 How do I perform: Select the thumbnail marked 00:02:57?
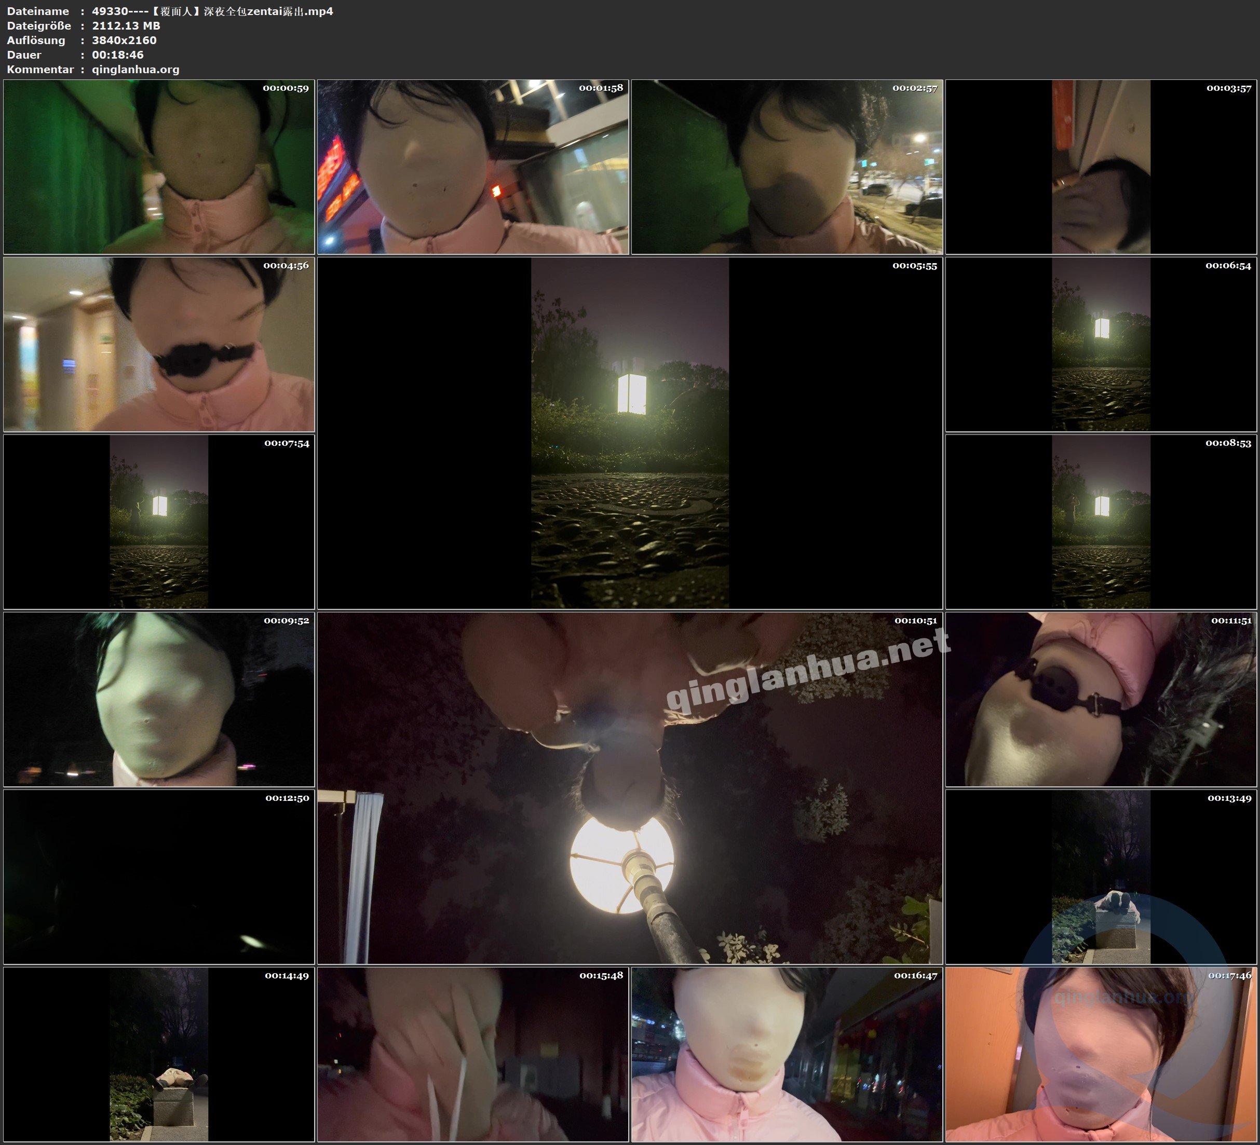coord(787,167)
